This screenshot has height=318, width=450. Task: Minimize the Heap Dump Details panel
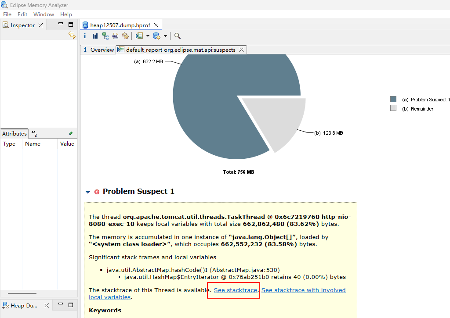61,304
